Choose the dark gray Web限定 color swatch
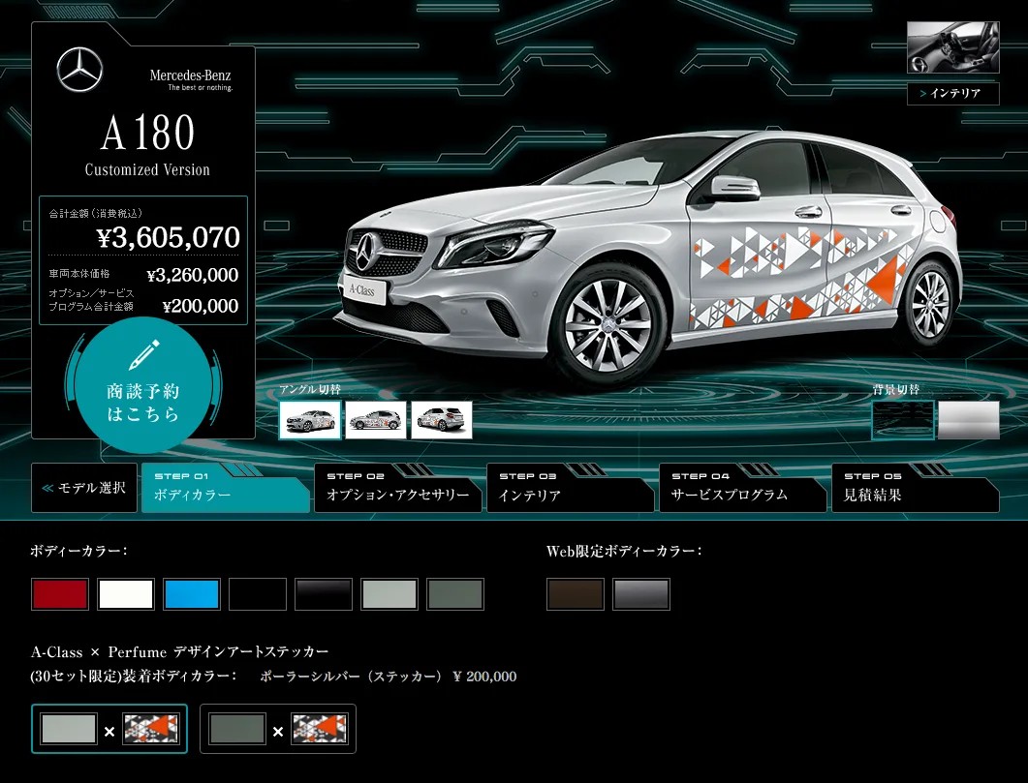1028x783 pixels. tap(641, 594)
